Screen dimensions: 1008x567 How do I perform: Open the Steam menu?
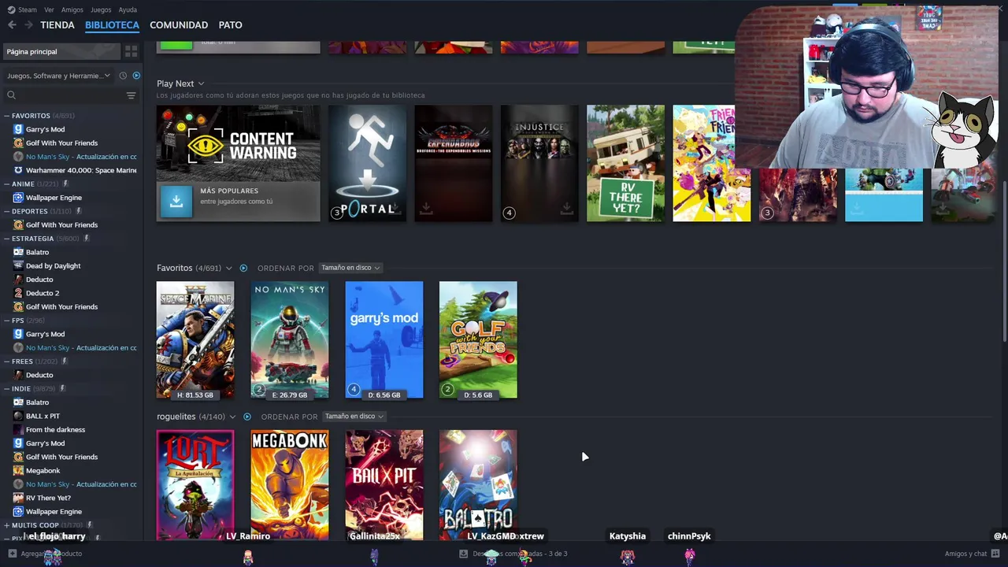[28, 9]
